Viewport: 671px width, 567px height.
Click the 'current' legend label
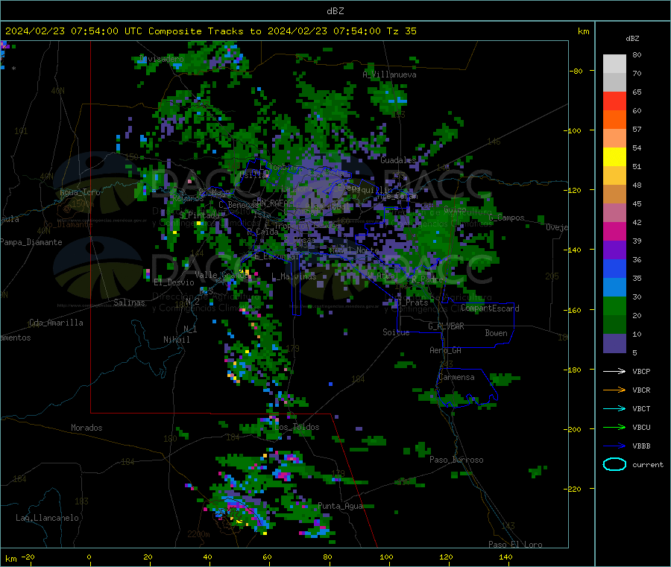(x=647, y=465)
